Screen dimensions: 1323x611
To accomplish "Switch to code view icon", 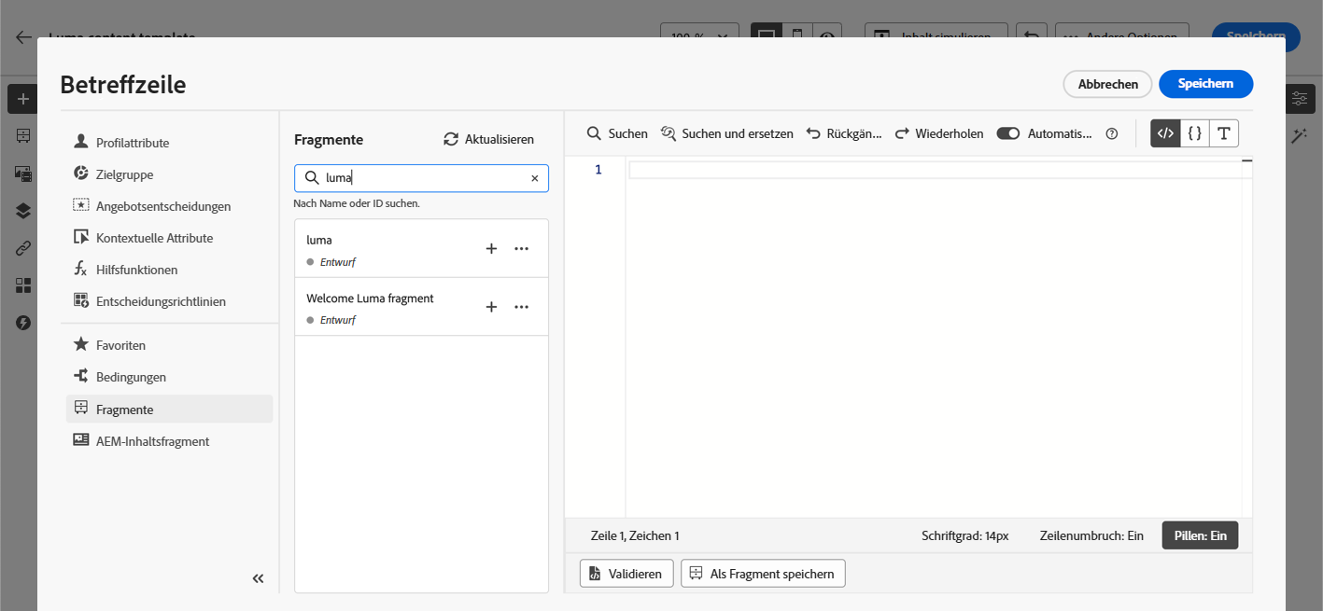I will tap(1165, 133).
